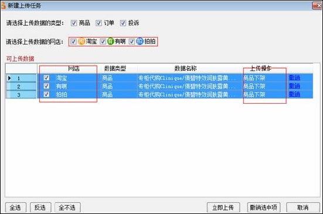The width and height of the screenshot is (323, 214).
Task: Uncheck row 1 淘宝 table checkbox
Action: 46,77
